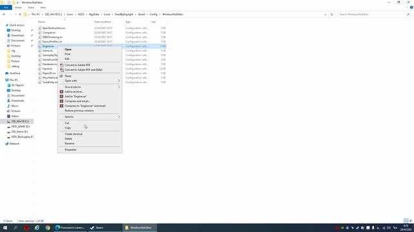Click the Scalability.ini file icon
414x232 pixels.
coord(40,82)
